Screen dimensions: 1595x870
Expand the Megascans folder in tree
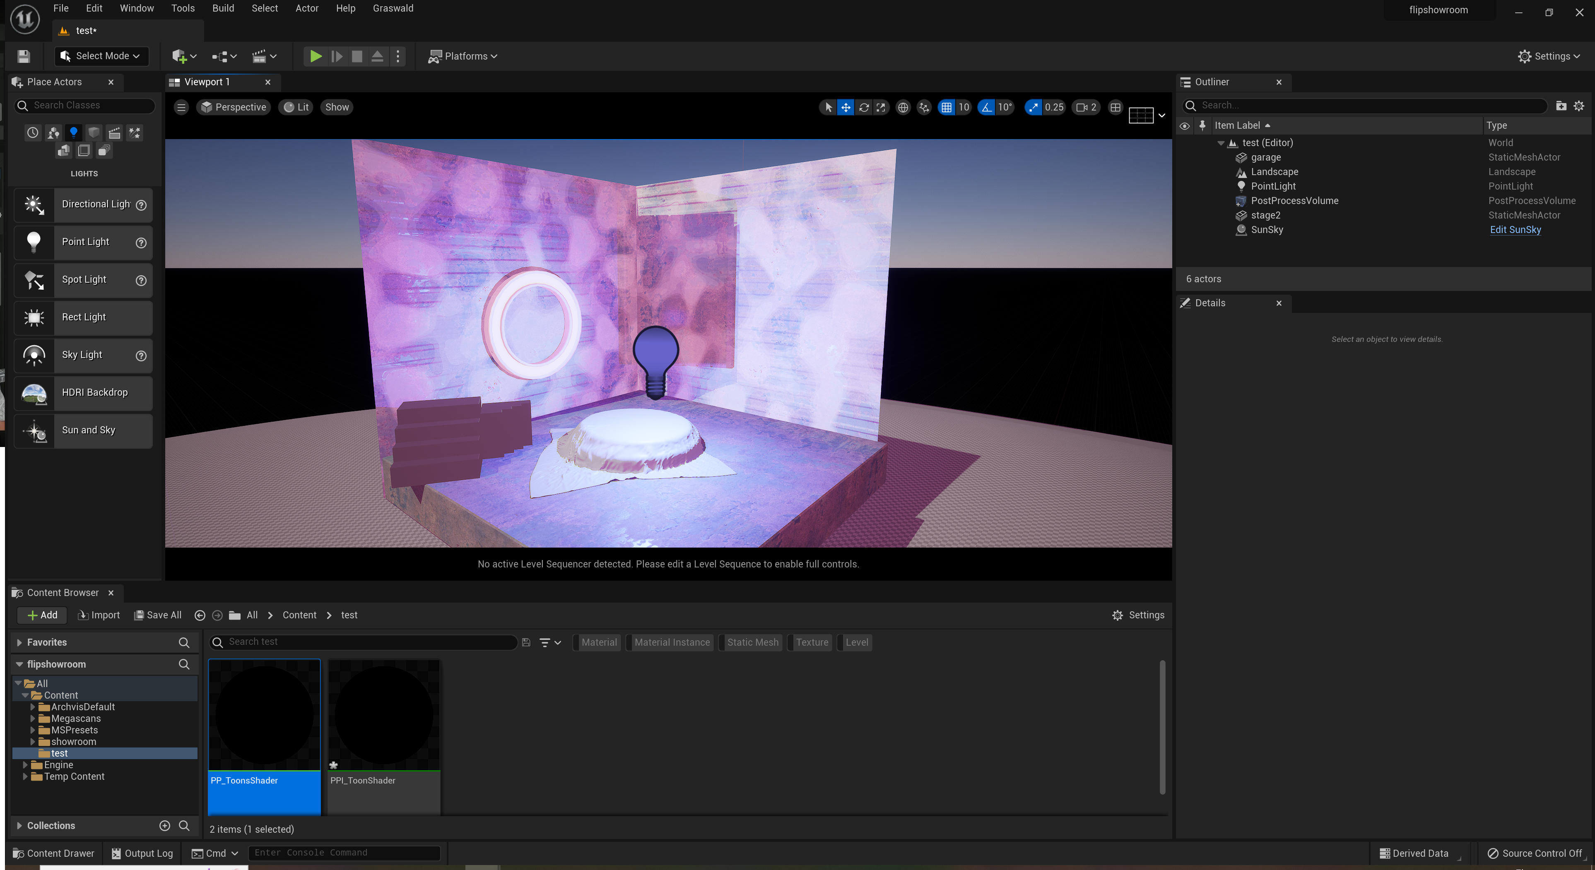(x=33, y=719)
